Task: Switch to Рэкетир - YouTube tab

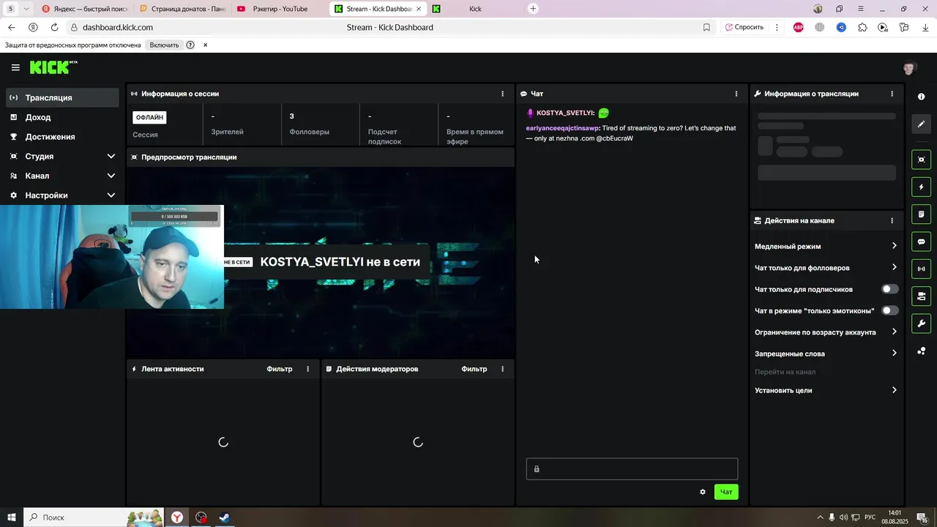Action: click(x=280, y=9)
